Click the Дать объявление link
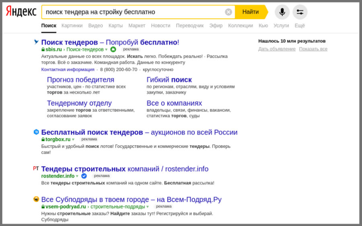This screenshot has height=226, width=362. (277, 49)
